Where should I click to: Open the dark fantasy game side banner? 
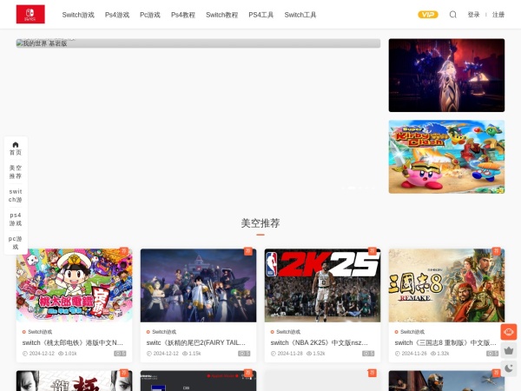446,75
